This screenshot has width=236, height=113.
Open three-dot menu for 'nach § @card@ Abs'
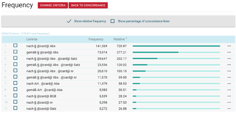229,46
